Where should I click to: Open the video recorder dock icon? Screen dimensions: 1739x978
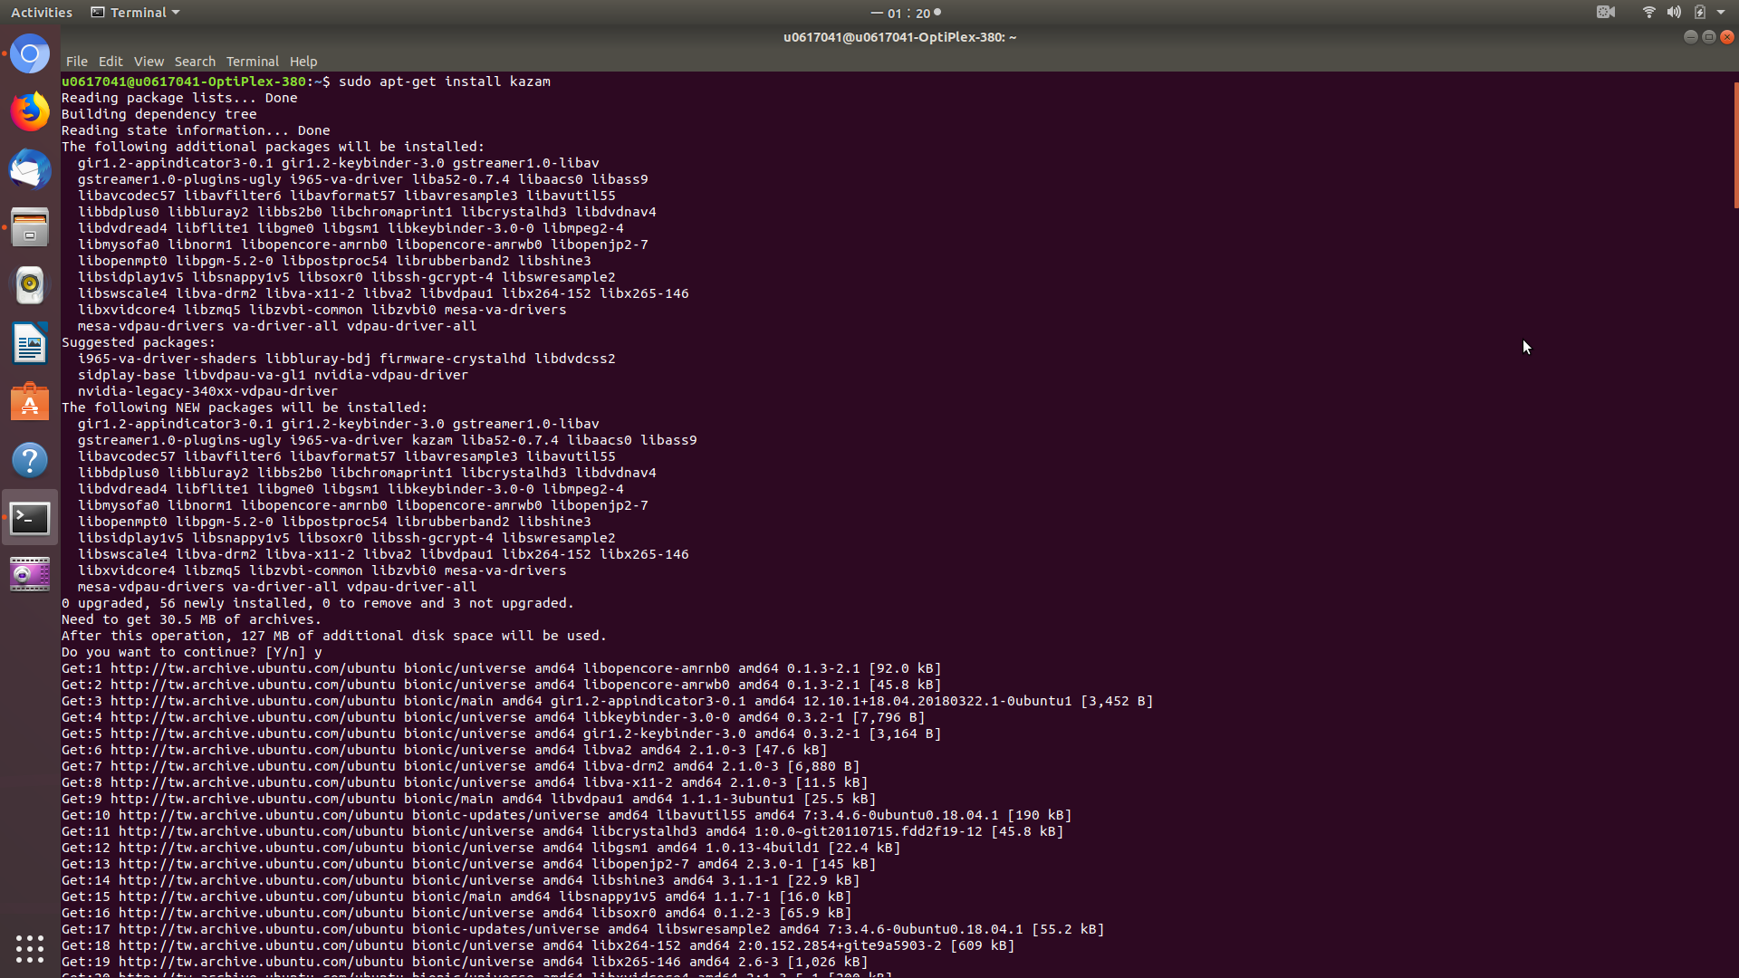pyautogui.click(x=30, y=575)
